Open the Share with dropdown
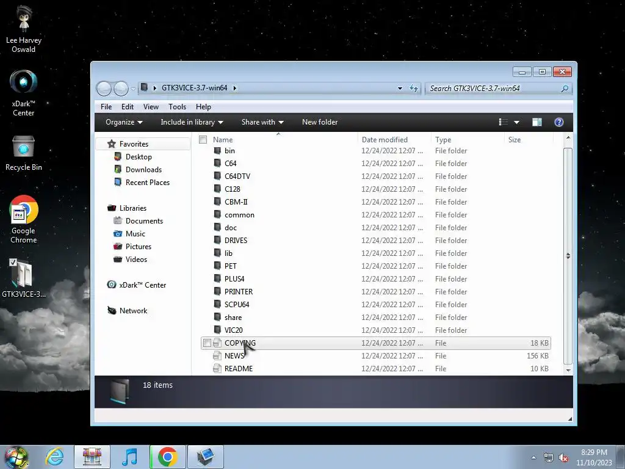625x469 pixels. 262,122
